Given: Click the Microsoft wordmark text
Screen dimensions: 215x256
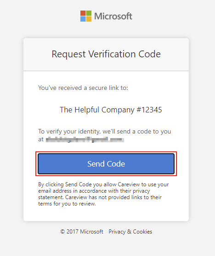Looking at the screenshot, I should pyautogui.click(x=113, y=16).
